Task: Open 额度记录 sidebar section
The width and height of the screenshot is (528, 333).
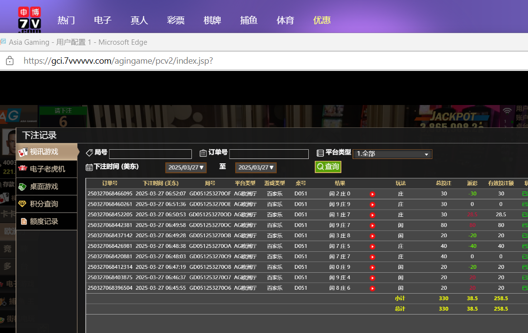Action: pyautogui.click(x=44, y=222)
